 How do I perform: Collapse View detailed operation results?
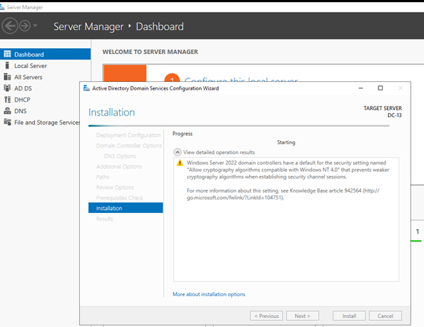pos(177,152)
